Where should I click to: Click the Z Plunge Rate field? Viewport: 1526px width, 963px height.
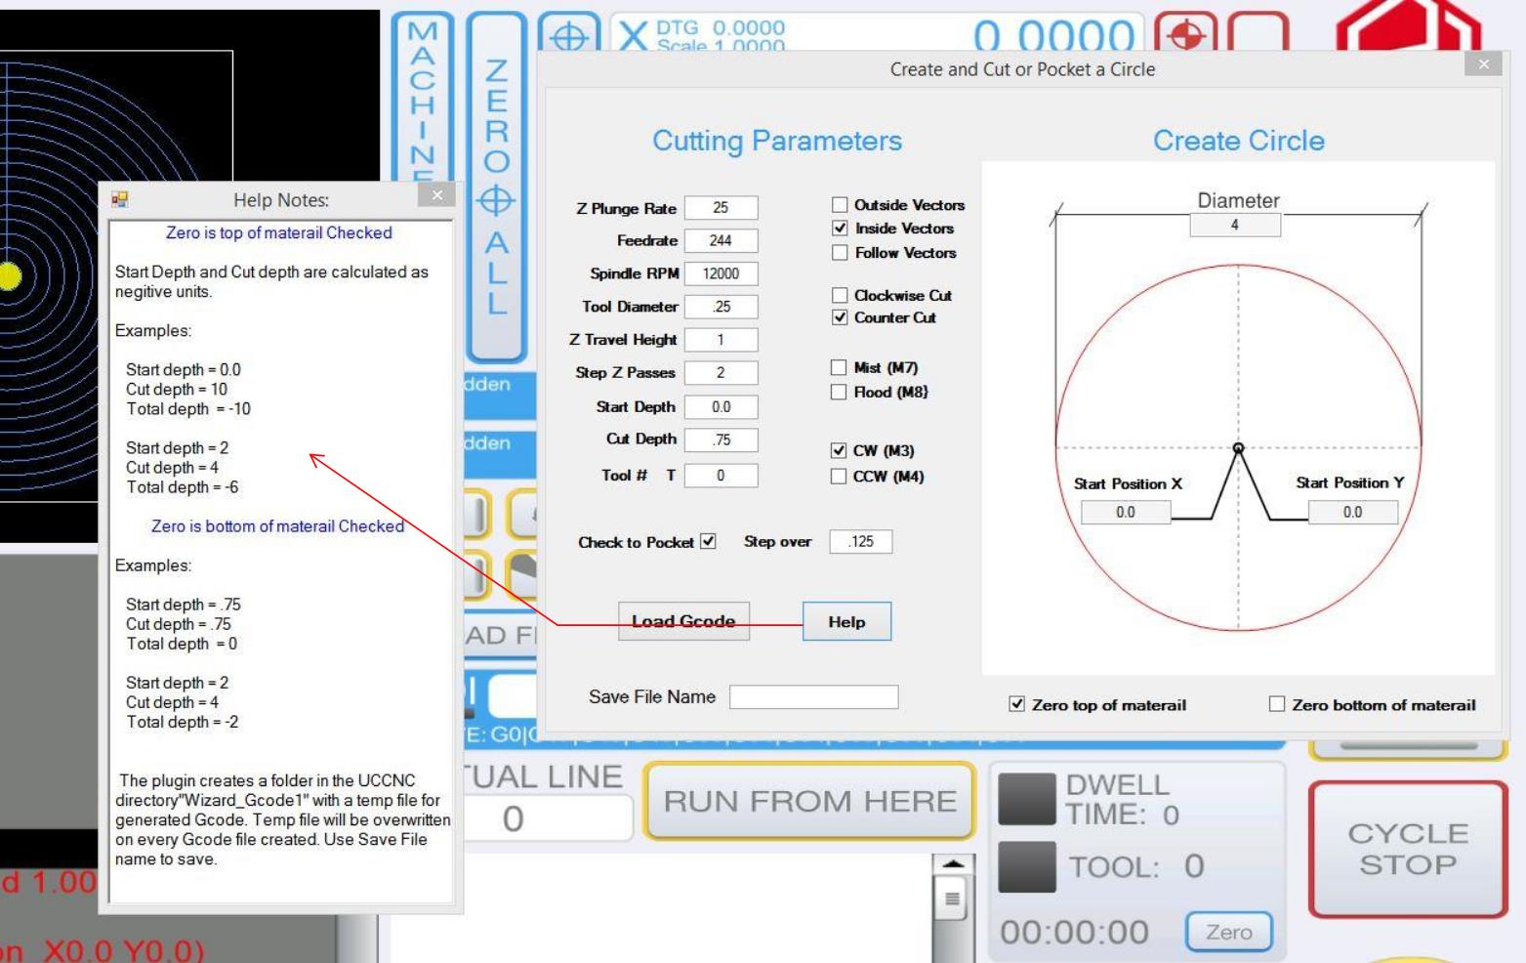pyautogui.click(x=721, y=208)
